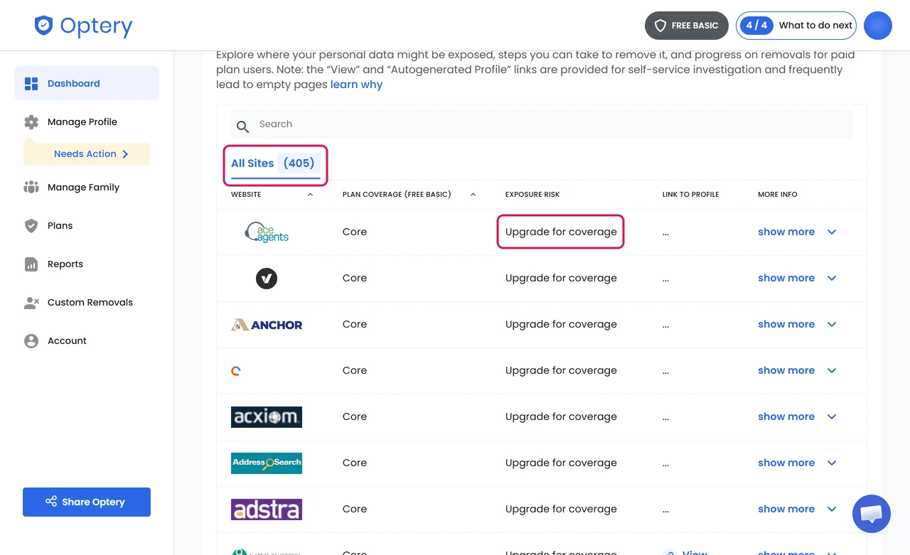The image size is (910, 555).
Task: Click the Ace Agents logo
Action: [267, 232]
